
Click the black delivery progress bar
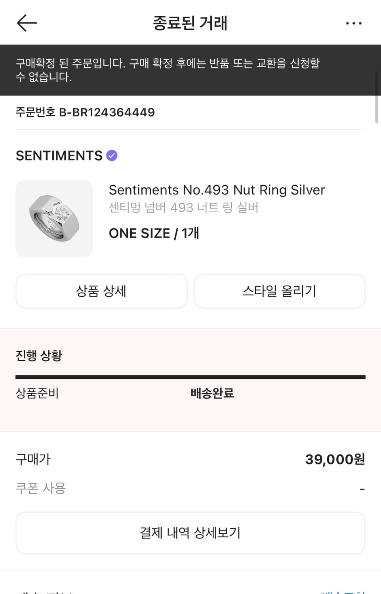[190, 377]
